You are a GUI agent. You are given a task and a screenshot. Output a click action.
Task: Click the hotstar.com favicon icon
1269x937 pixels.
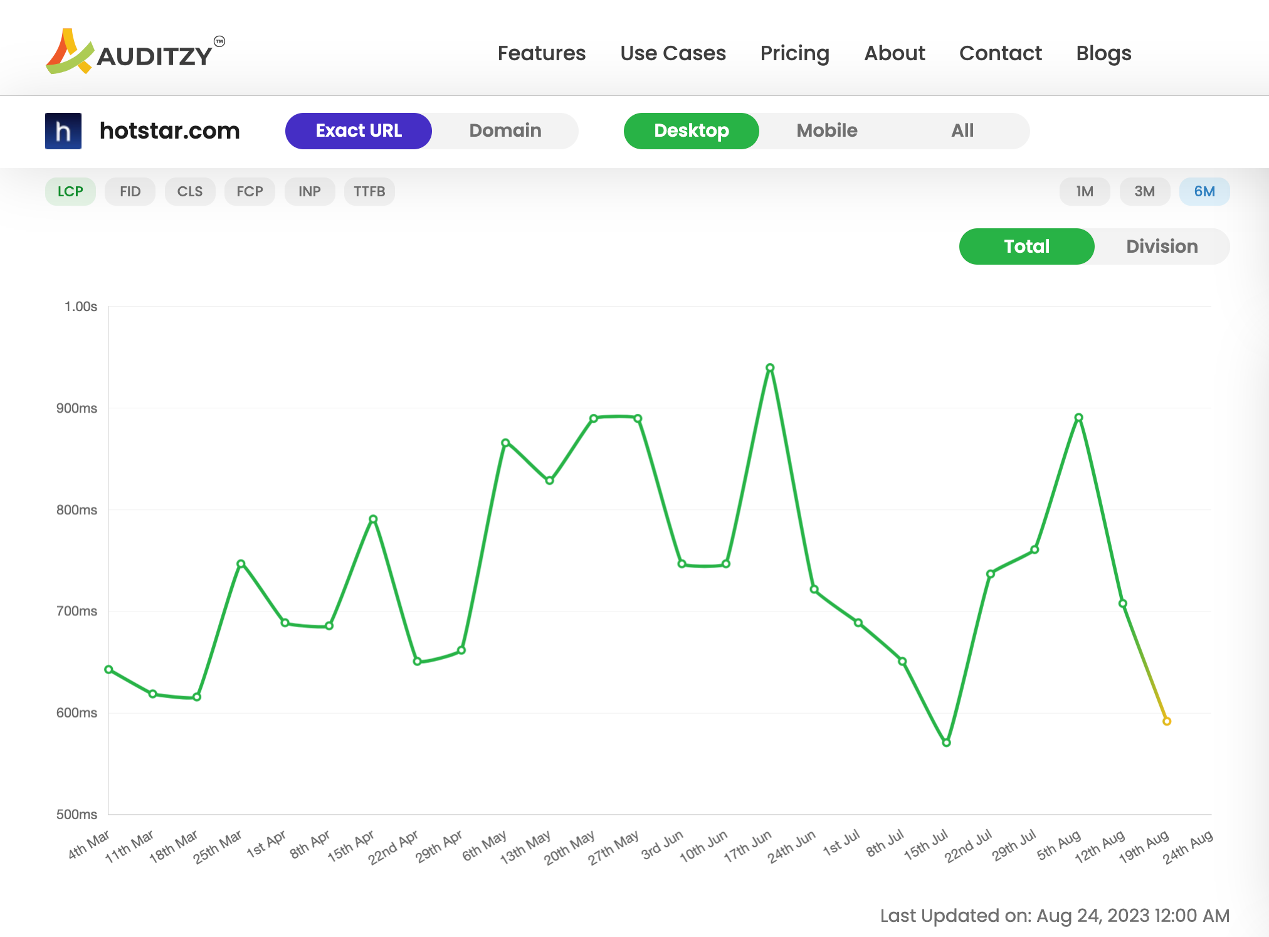click(x=63, y=131)
